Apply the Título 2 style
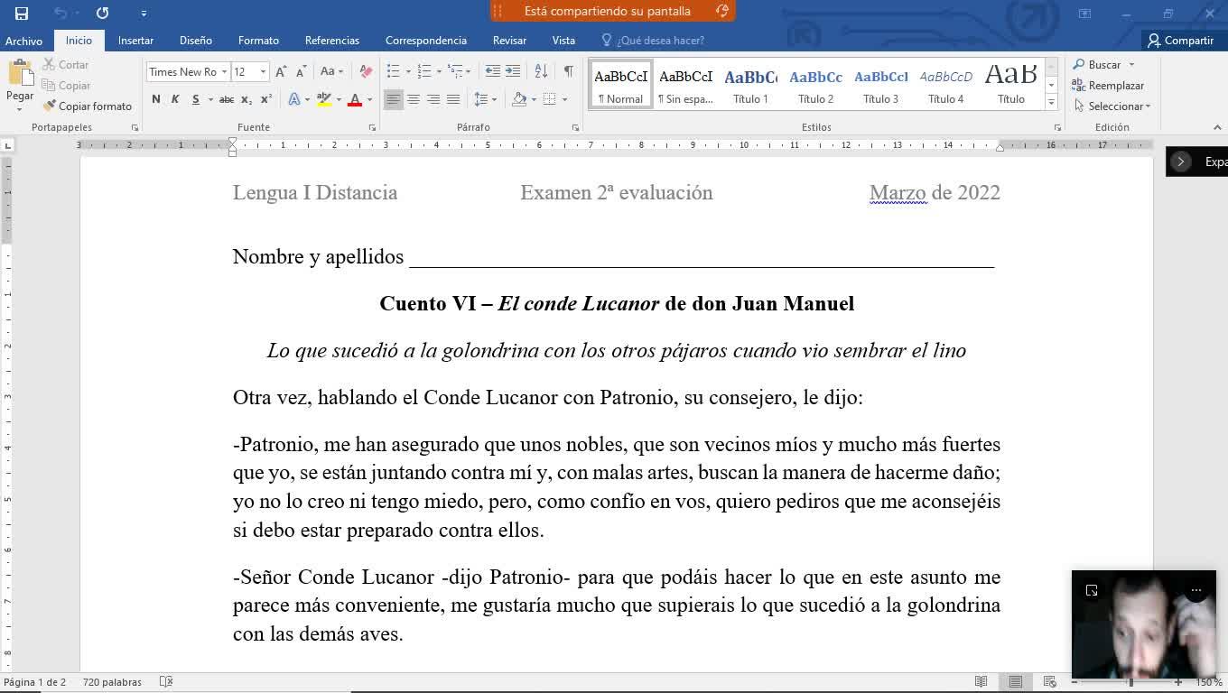The height and width of the screenshot is (693, 1228). 815,85
